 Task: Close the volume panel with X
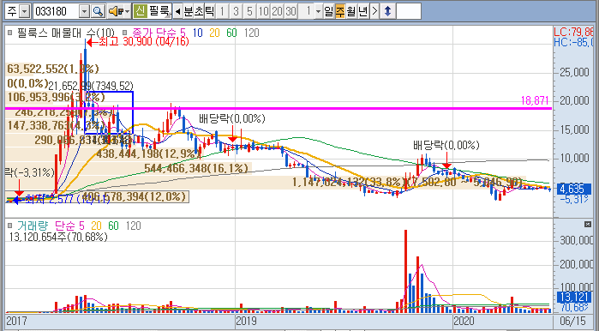click(588, 225)
